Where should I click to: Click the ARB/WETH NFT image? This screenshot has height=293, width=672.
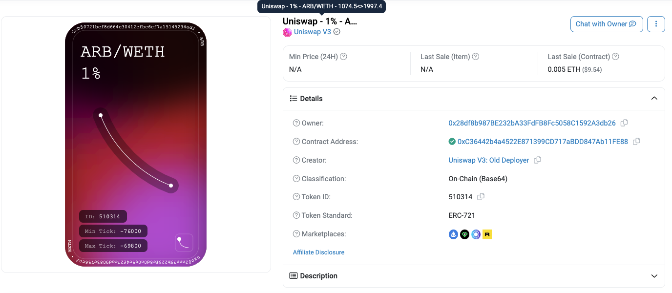coord(136,145)
